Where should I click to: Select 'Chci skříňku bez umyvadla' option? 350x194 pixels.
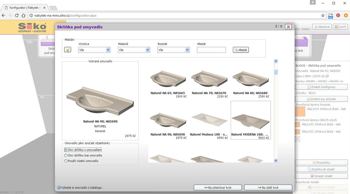click(66, 155)
